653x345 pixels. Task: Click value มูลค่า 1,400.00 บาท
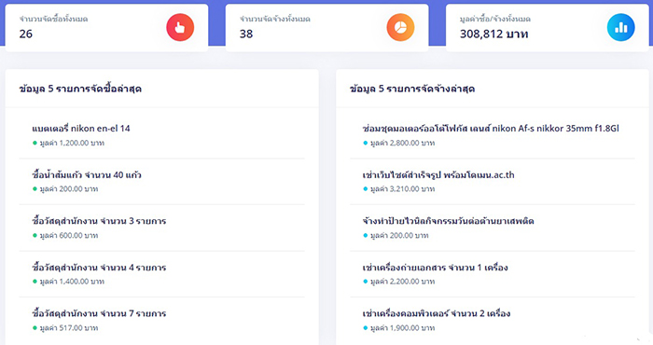[72, 282]
